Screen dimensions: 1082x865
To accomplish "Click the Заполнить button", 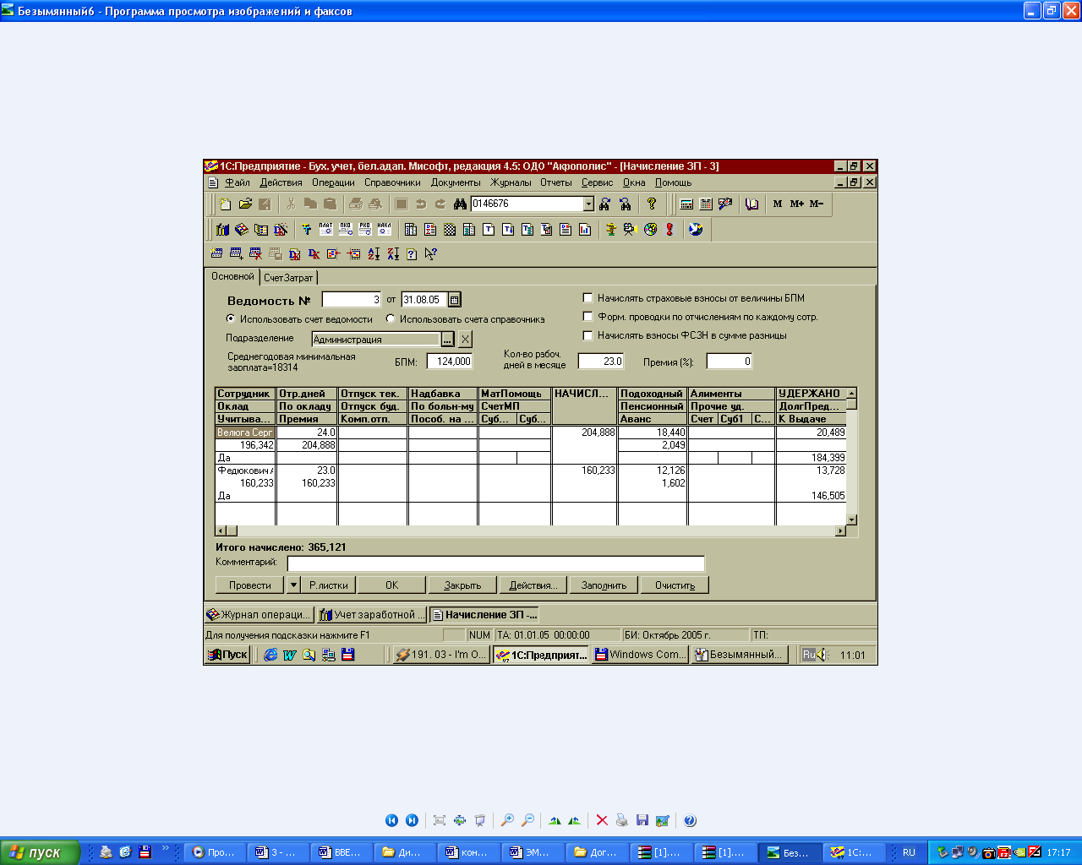I will [604, 585].
